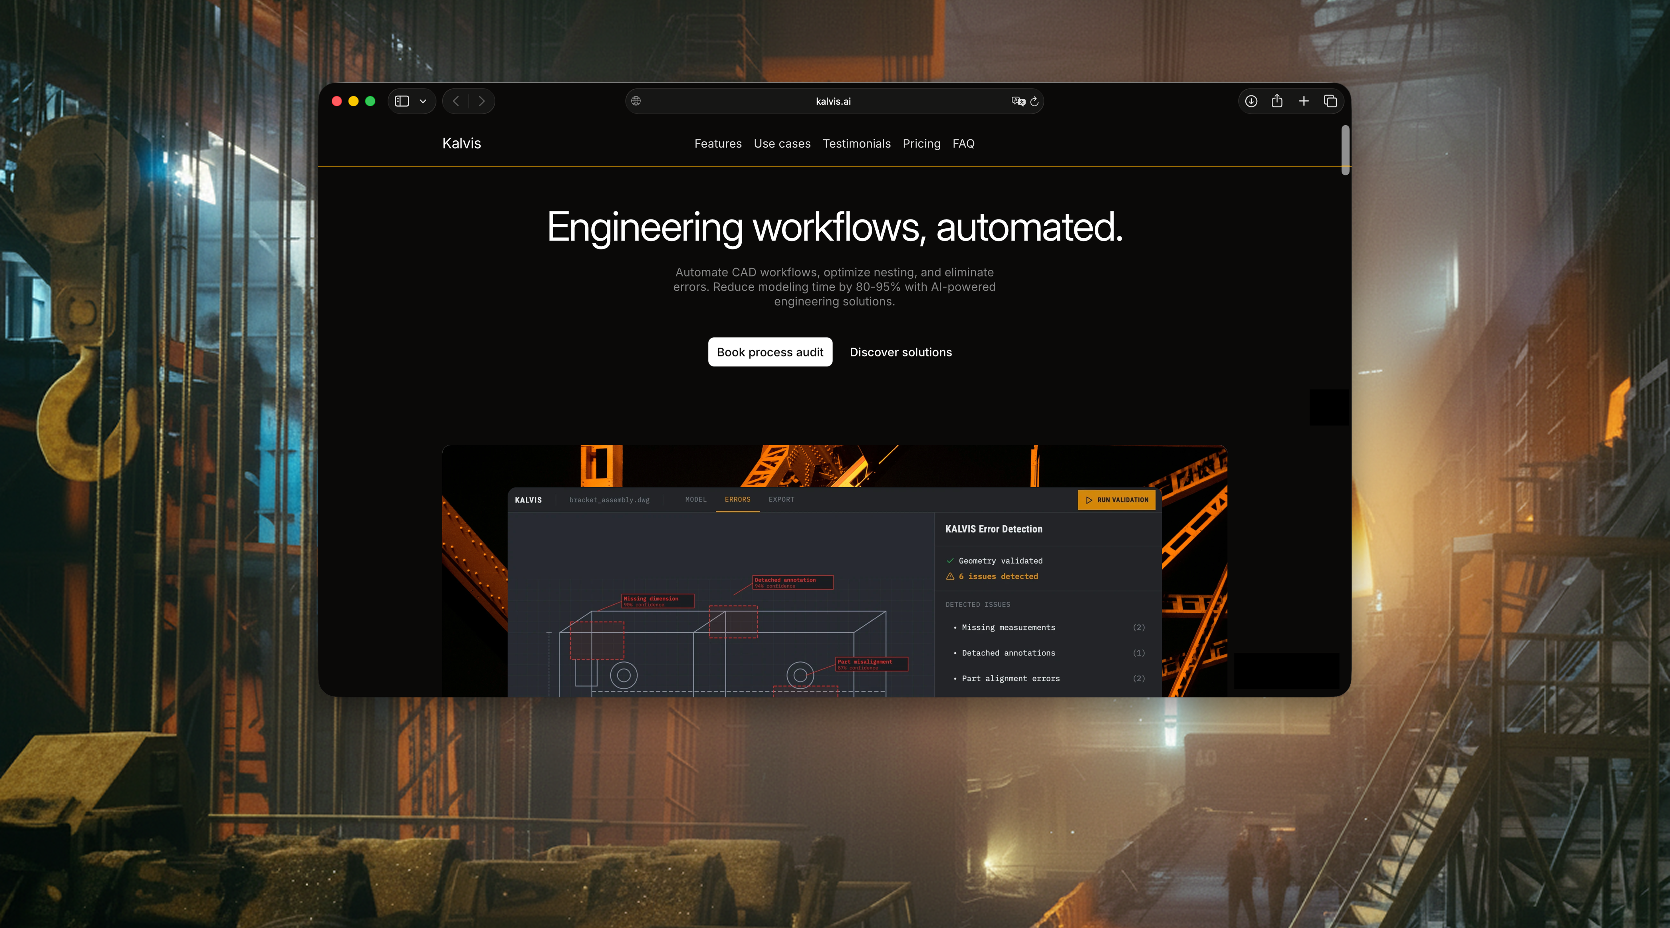Go back with the back arrow
The height and width of the screenshot is (928, 1670).
(x=456, y=101)
